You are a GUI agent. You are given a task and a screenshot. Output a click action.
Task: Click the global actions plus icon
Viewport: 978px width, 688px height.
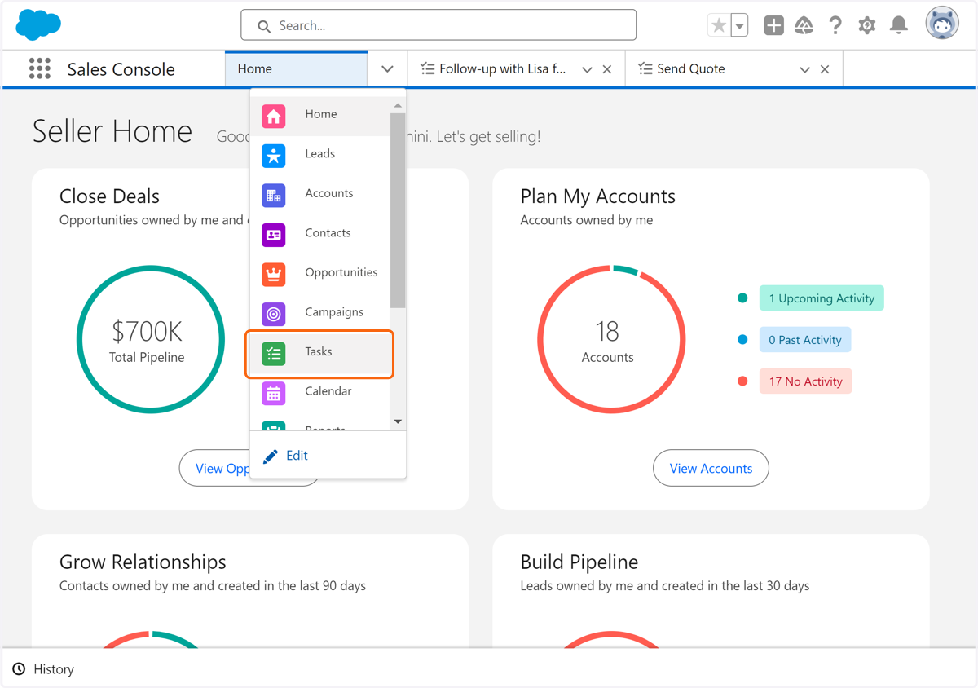(x=773, y=25)
